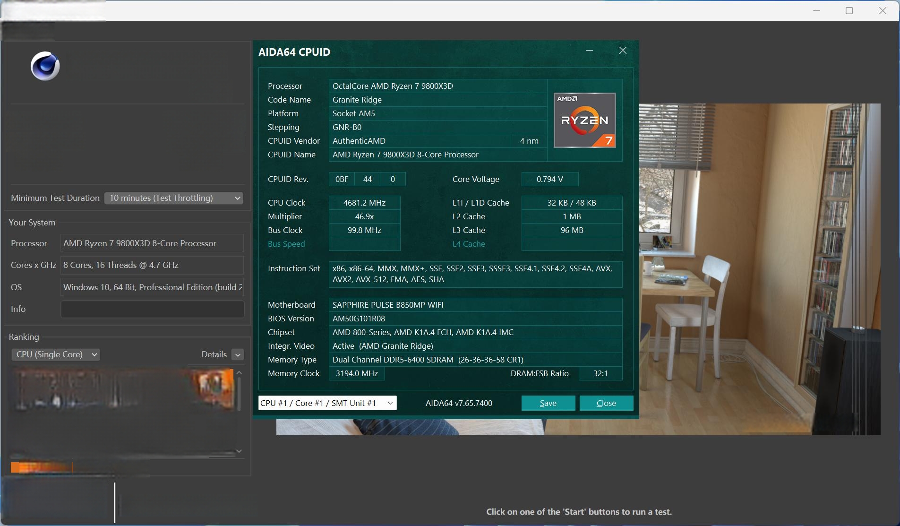The image size is (900, 526).
Task: Minimize the AIDA64 CPUID window
Action: point(589,51)
